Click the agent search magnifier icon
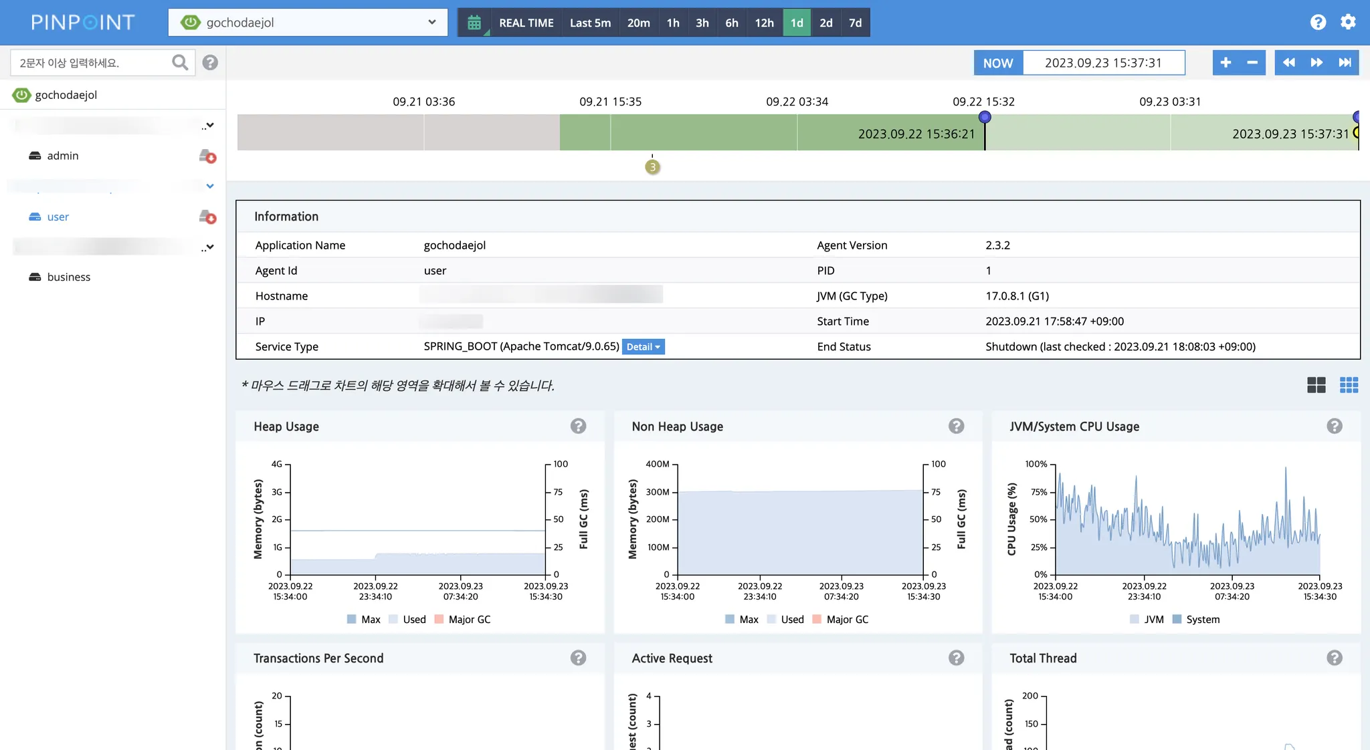Viewport: 1370px width, 750px height. click(179, 63)
